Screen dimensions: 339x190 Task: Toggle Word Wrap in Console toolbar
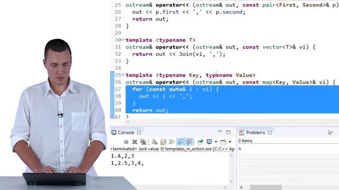pyautogui.click(x=172, y=142)
